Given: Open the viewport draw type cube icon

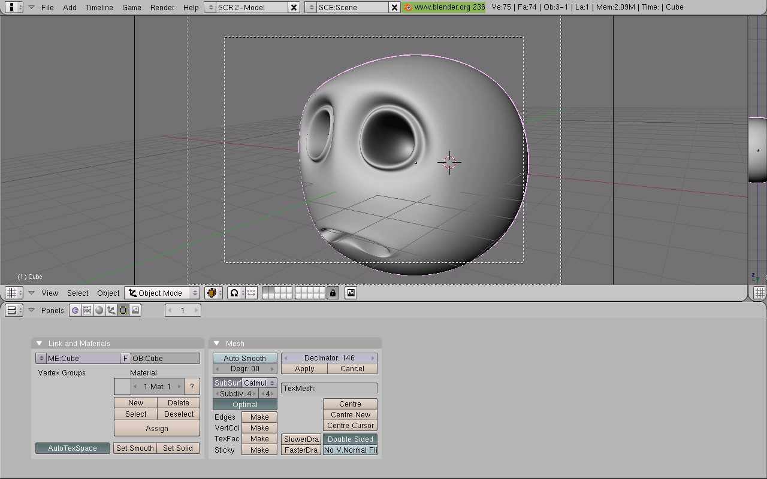Looking at the screenshot, I should 213,293.
